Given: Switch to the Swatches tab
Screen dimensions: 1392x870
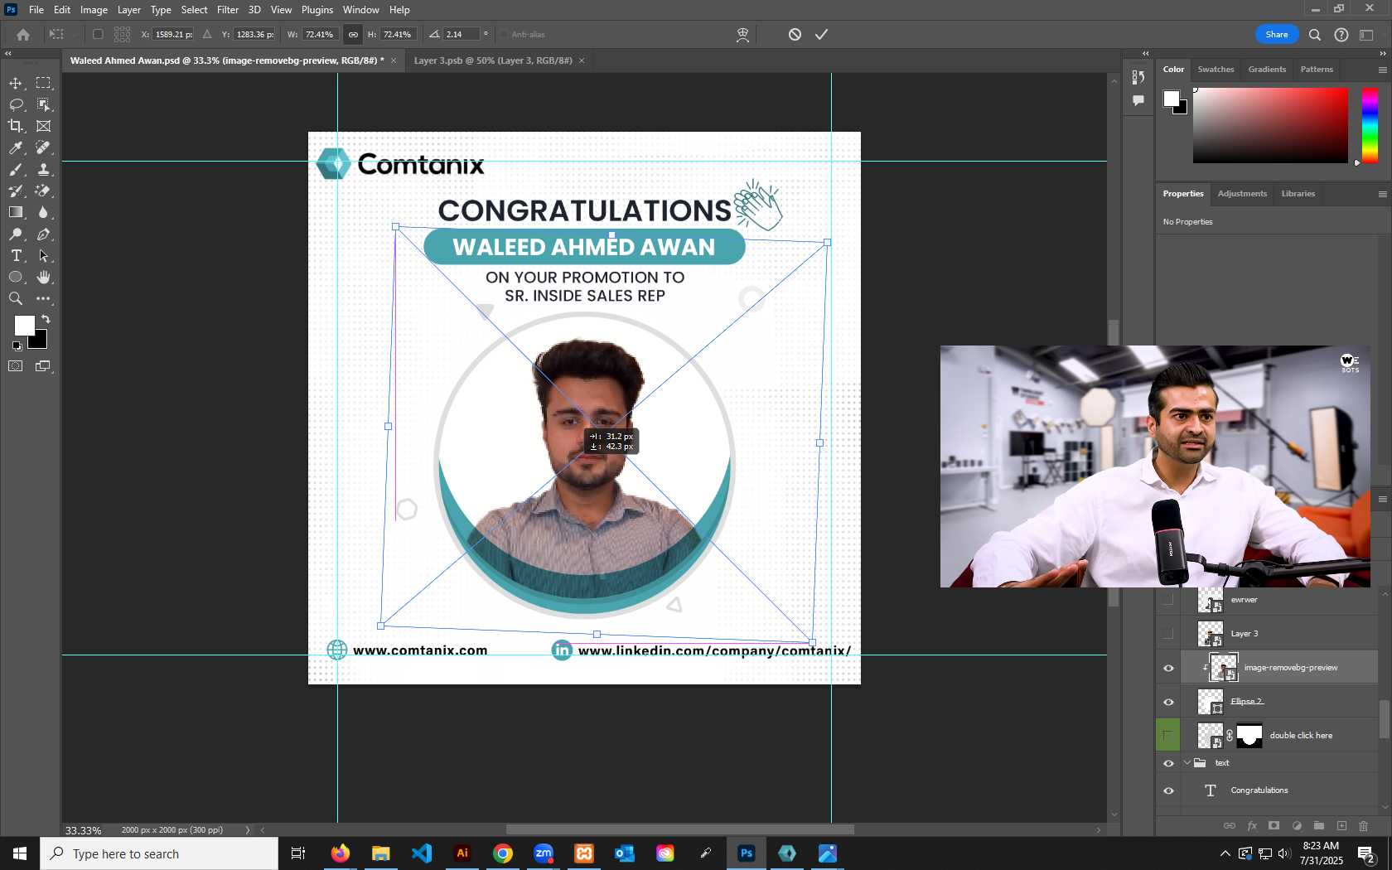Looking at the screenshot, I should click(1216, 70).
